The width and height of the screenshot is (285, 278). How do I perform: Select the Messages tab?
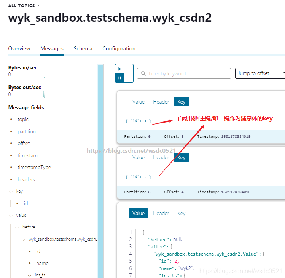pos(52,49)
